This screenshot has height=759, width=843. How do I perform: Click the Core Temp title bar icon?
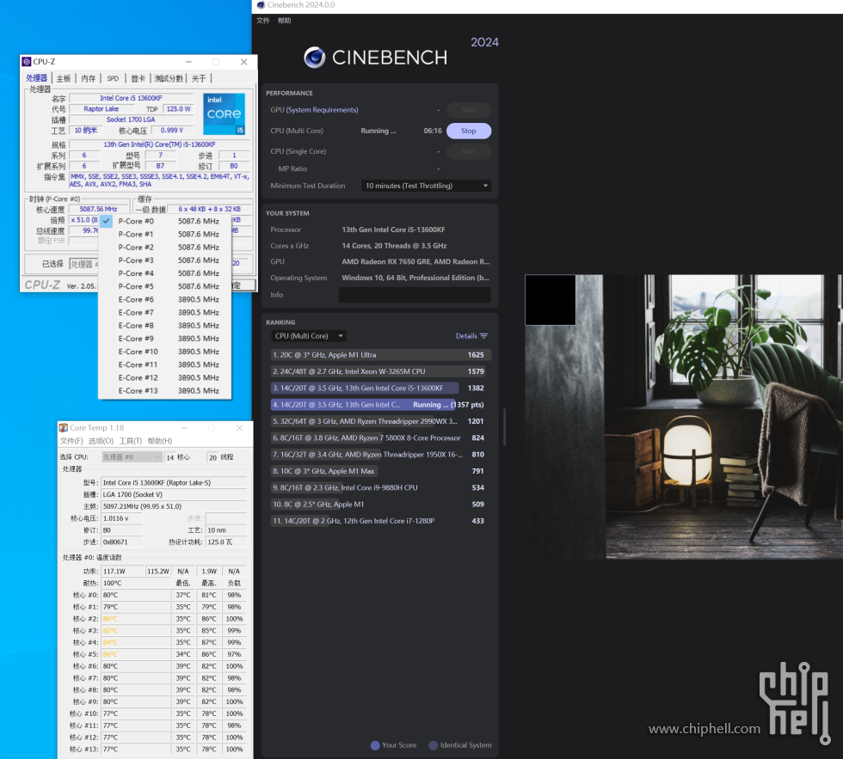click(64, 427)
